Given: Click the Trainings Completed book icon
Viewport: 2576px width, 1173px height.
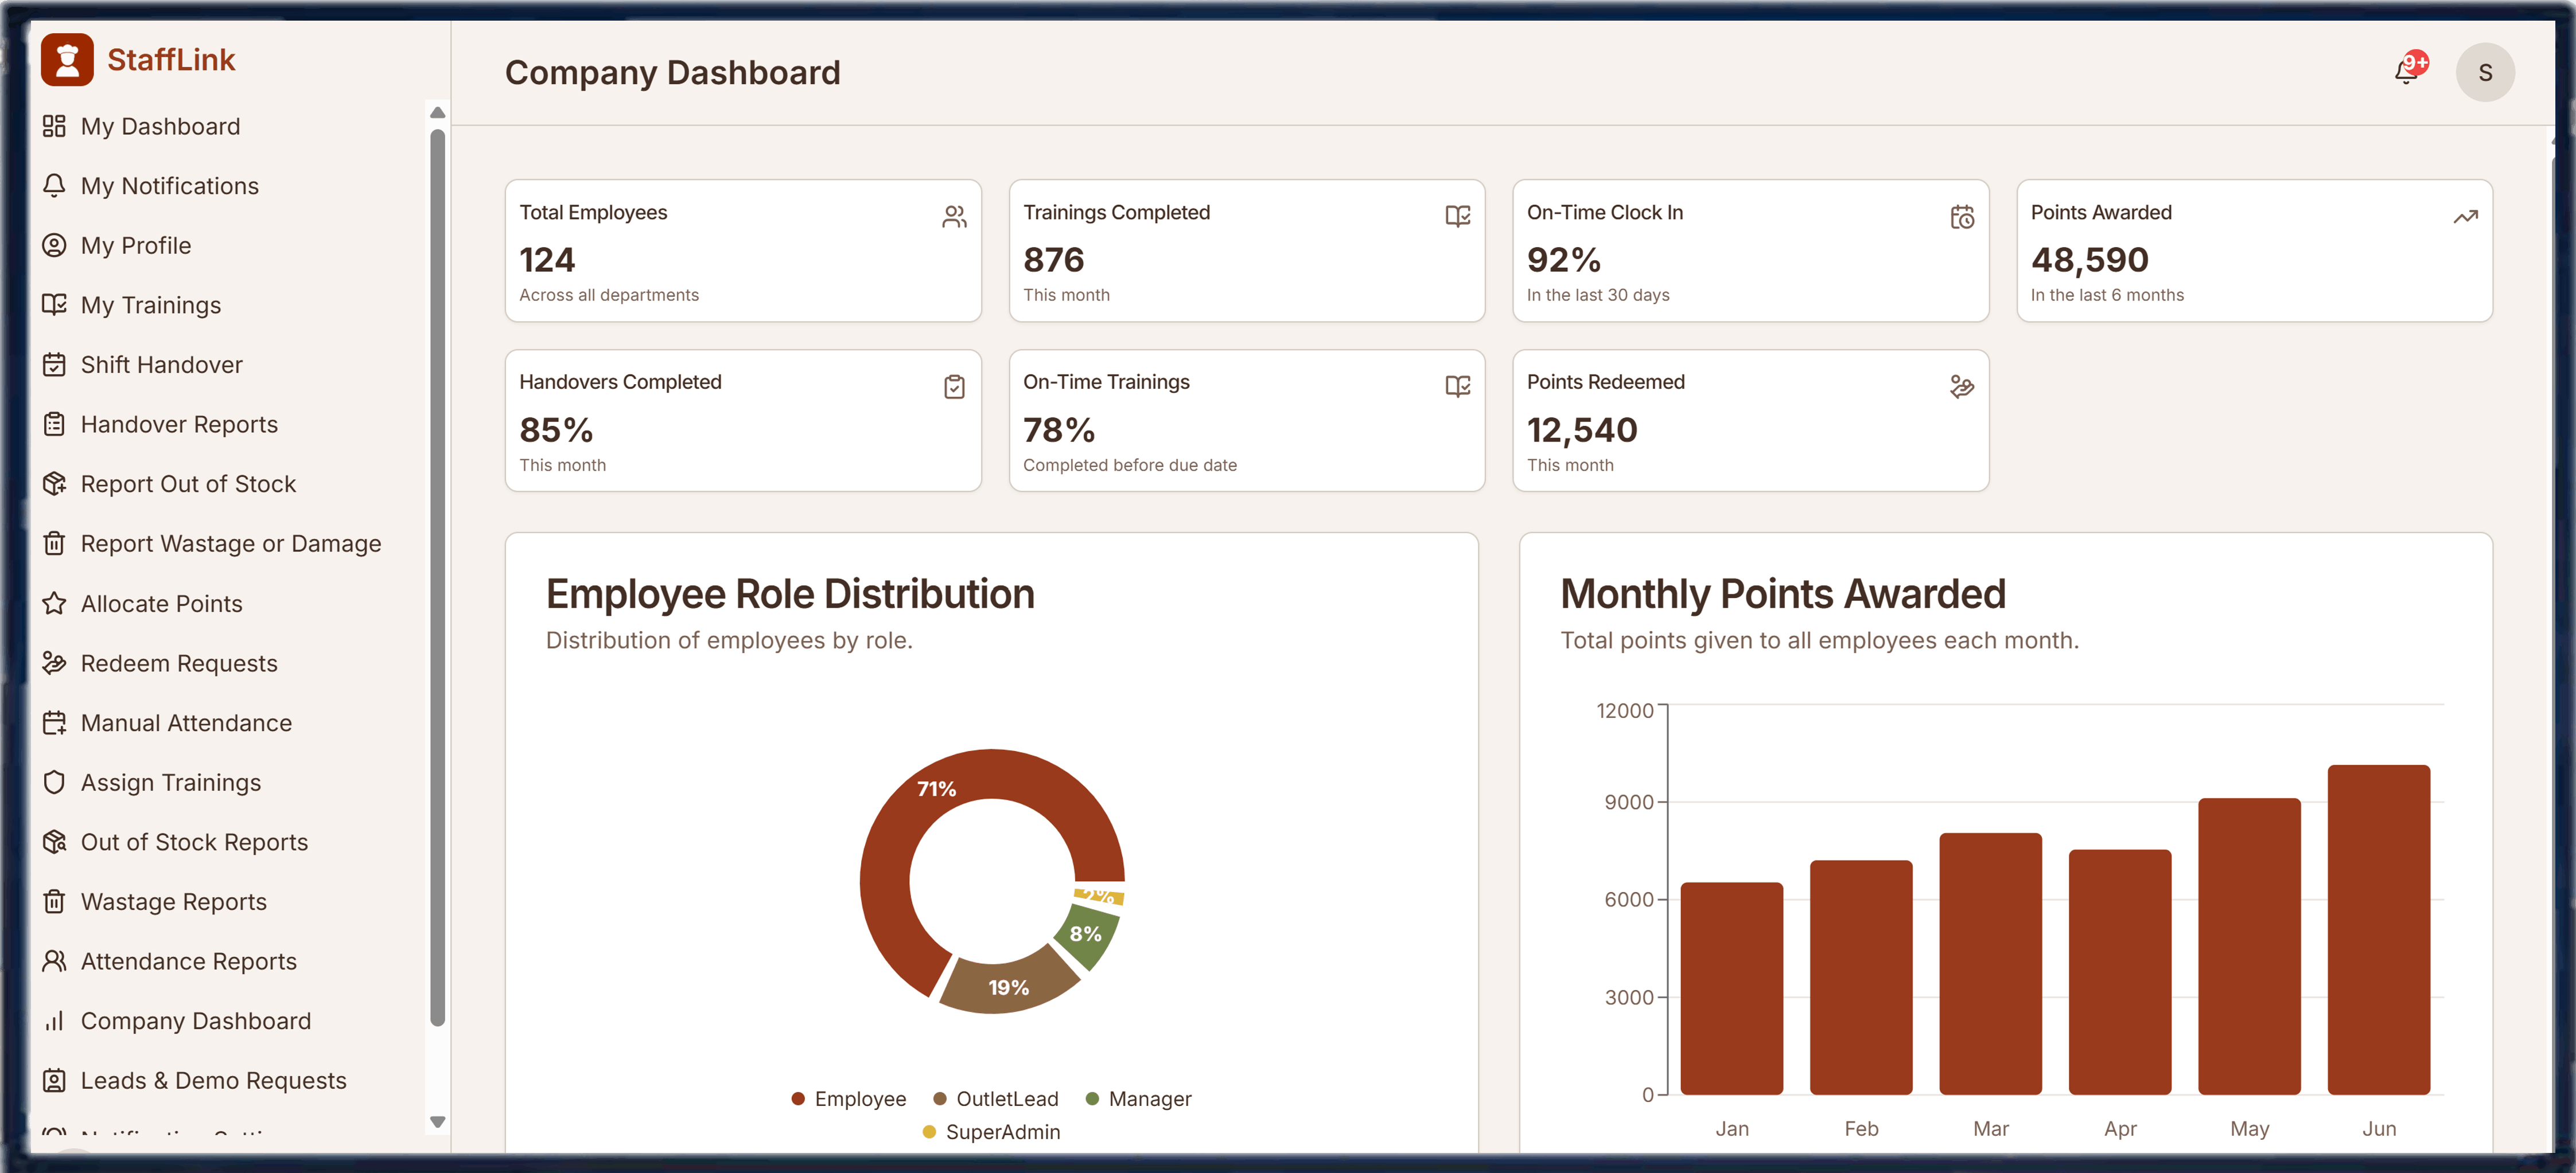Looking at the screenshot, I should coord(1457,217).
